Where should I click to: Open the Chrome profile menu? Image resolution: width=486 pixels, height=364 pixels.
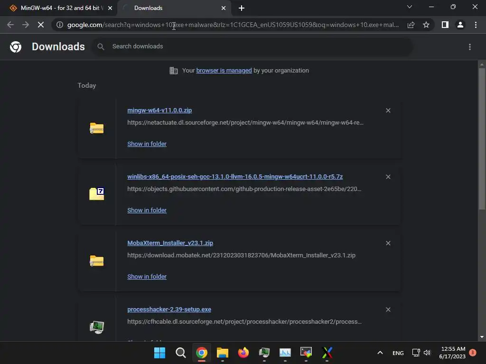pos(460,25)
